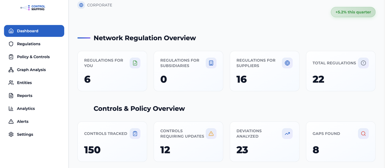Click the trend arrow icon in Deviations Analyzed card
Image resolution: width=385 pixels, height=168 pixels.
pos(287,133)
